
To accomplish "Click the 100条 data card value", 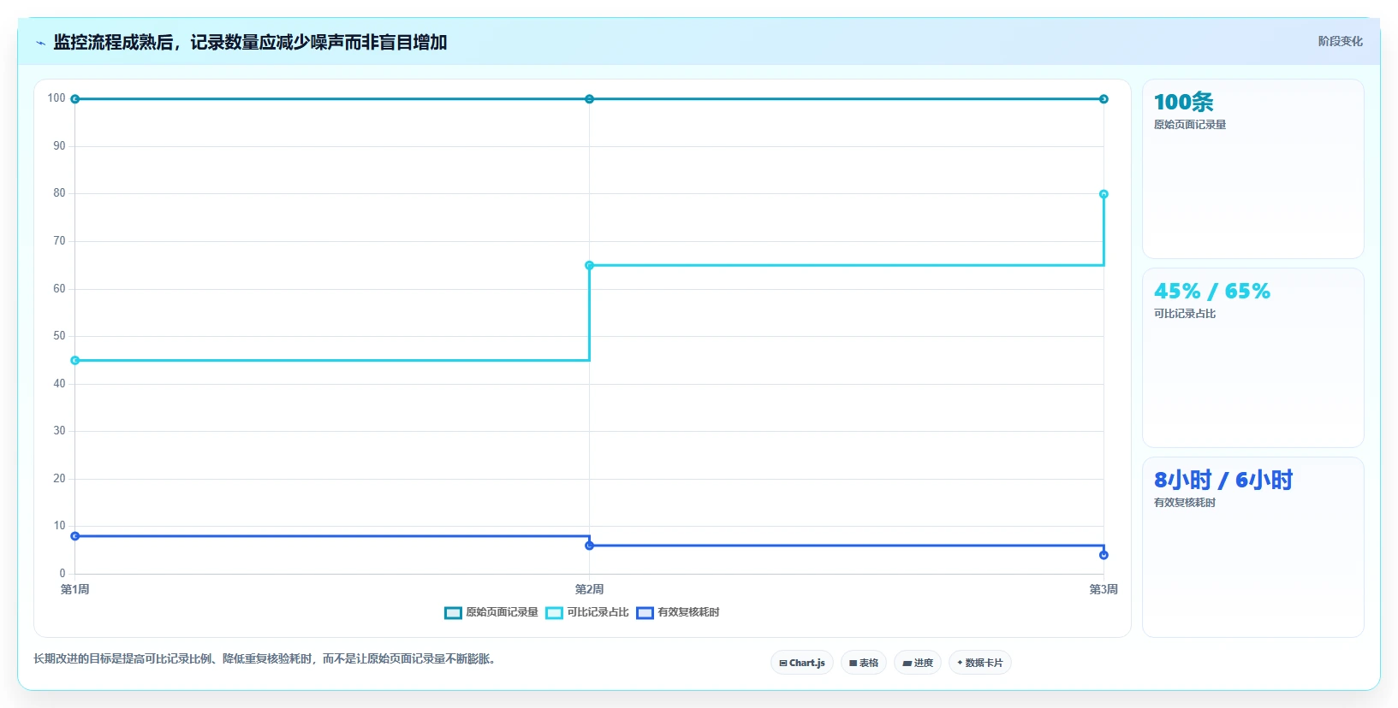I will 1183,102.
